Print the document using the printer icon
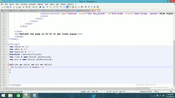The width and height of the screenshot is (175, 98). pos(19,7)
